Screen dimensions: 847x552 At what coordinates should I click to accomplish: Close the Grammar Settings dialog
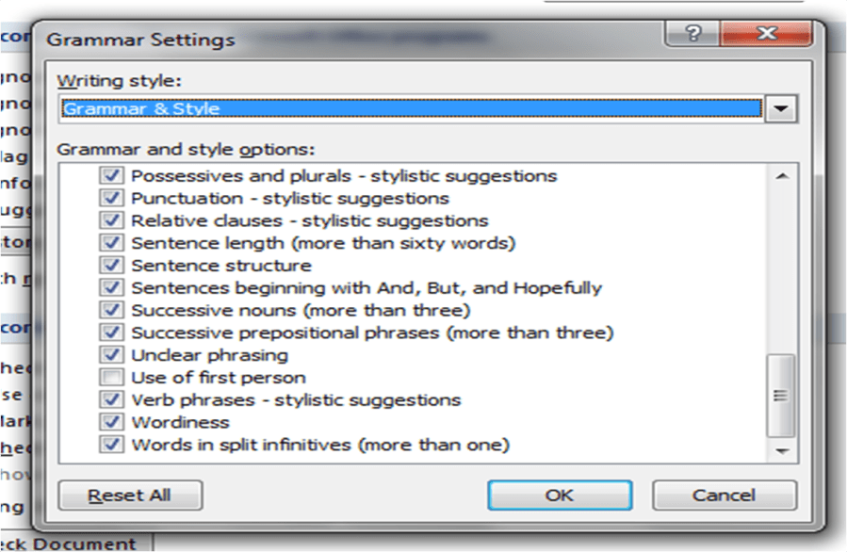pos(767,35)
